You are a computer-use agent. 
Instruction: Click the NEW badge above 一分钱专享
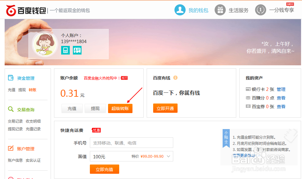(290, 4)
